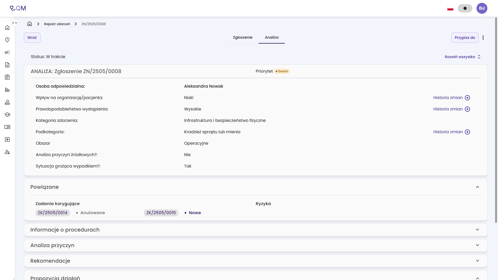Screen dimensions: 498x280
Task: Switch to the Zgłoszenie tab
Action: coord(243,37)
